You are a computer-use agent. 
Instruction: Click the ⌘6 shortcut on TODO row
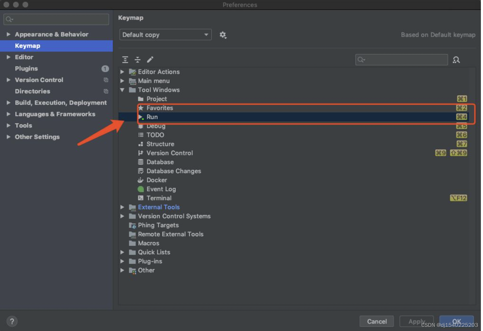[462, 135]
